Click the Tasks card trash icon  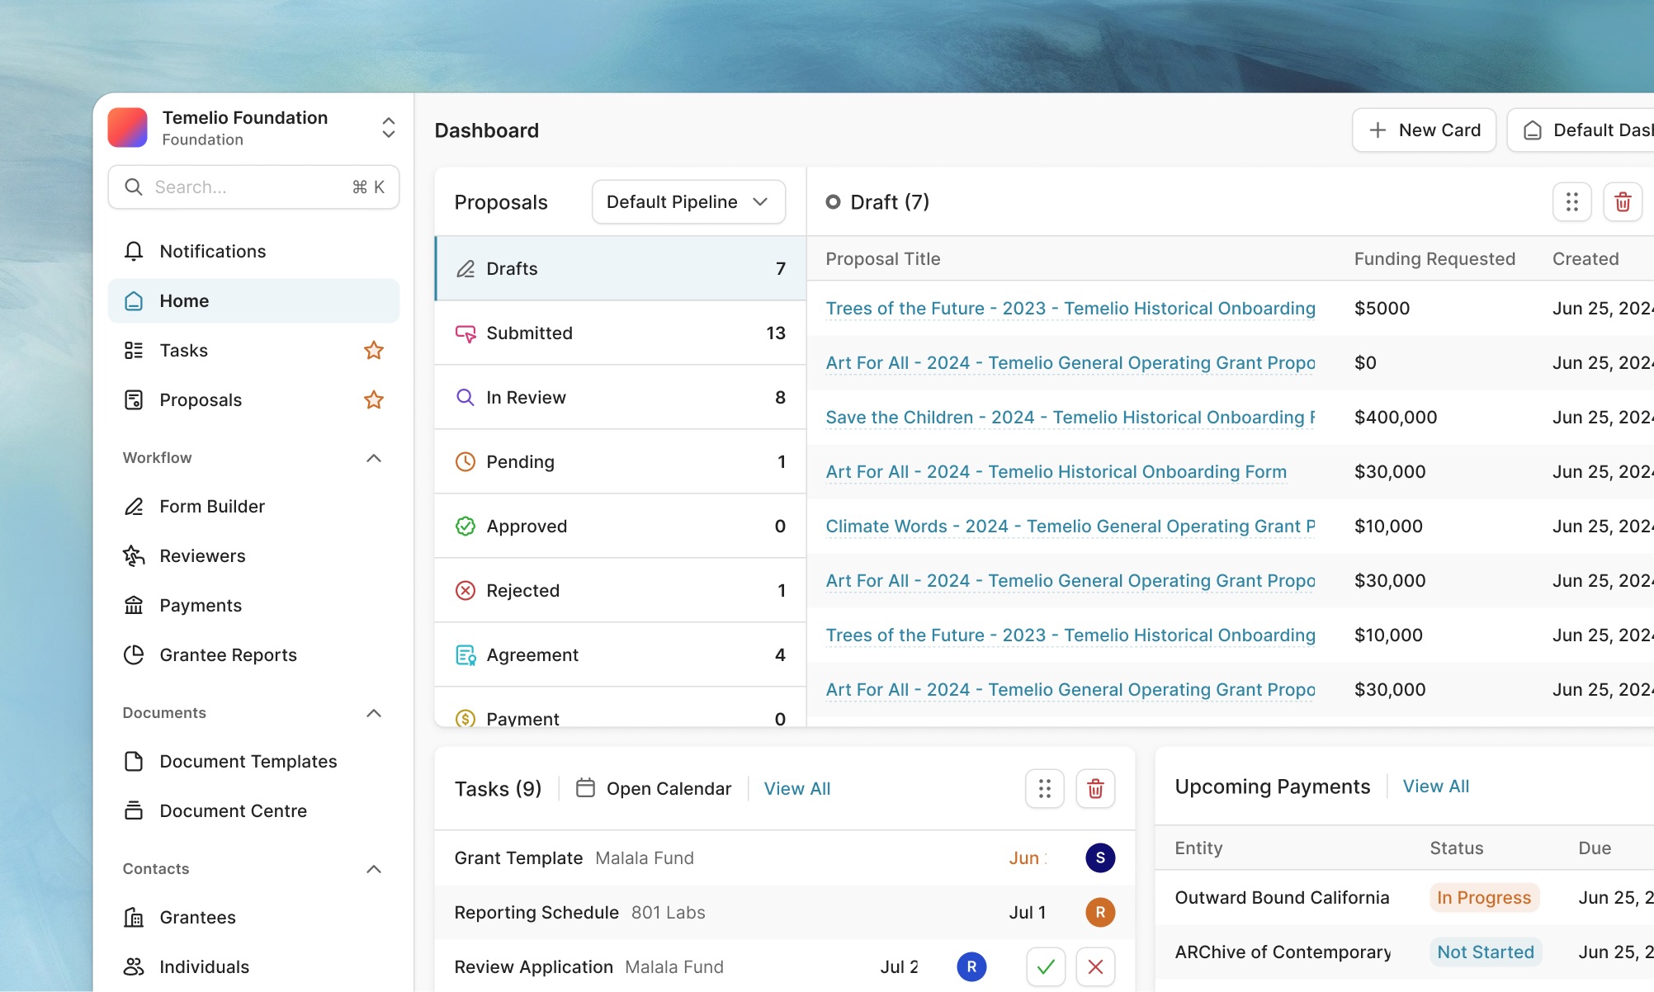tap(1095, 789)
